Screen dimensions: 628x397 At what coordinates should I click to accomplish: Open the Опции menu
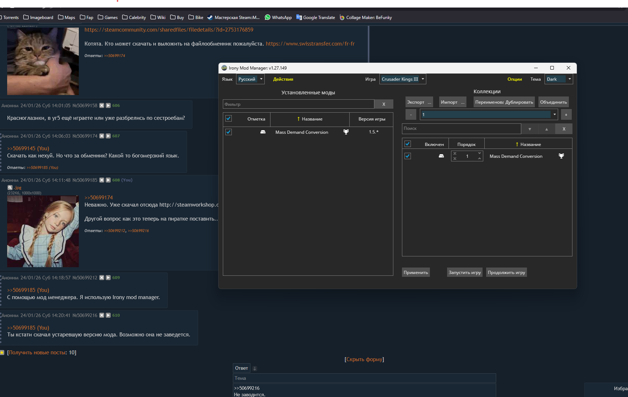514,79
